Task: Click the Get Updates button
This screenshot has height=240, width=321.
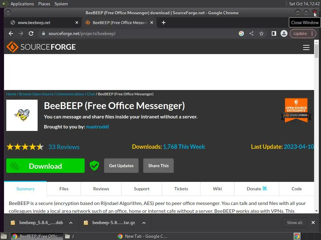Action: (x=121, y=166)
